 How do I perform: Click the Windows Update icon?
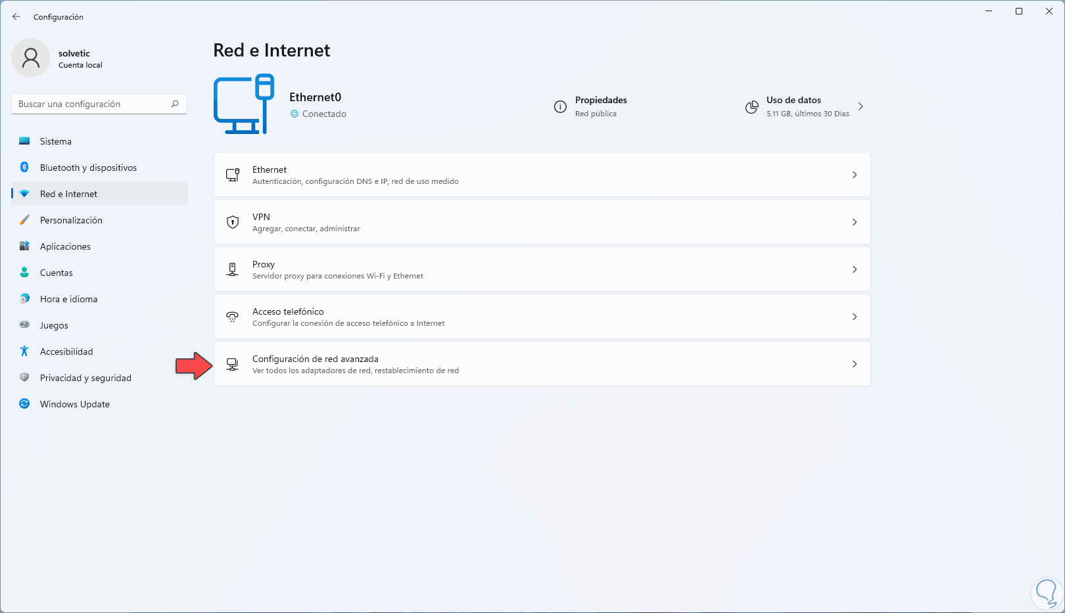24,404
